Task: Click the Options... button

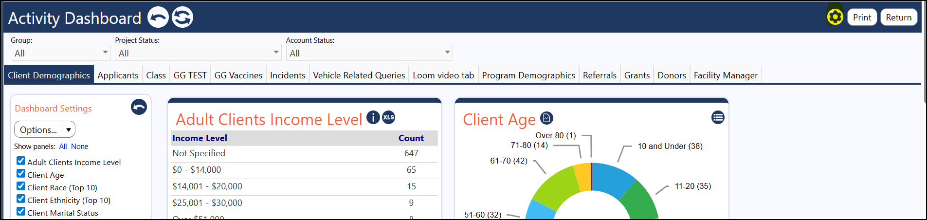Action: pos(38,129)
